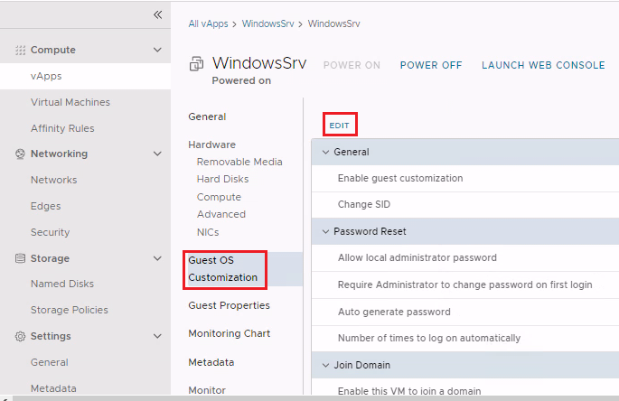The width and height of the screenshot is (619, 401).
Task: Click the Compute grid icon
Action: pos(21,51)
